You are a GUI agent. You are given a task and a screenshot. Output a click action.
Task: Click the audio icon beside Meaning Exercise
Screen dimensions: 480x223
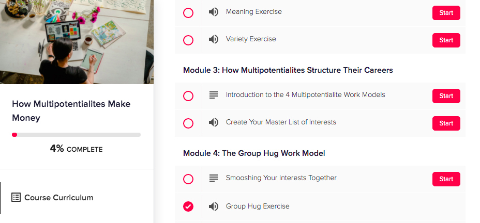coord(213,12)
